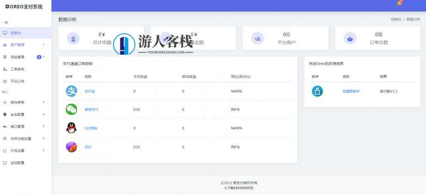Click the 检查新版本 row icon
426x195 pixels.
click(317, 91)
